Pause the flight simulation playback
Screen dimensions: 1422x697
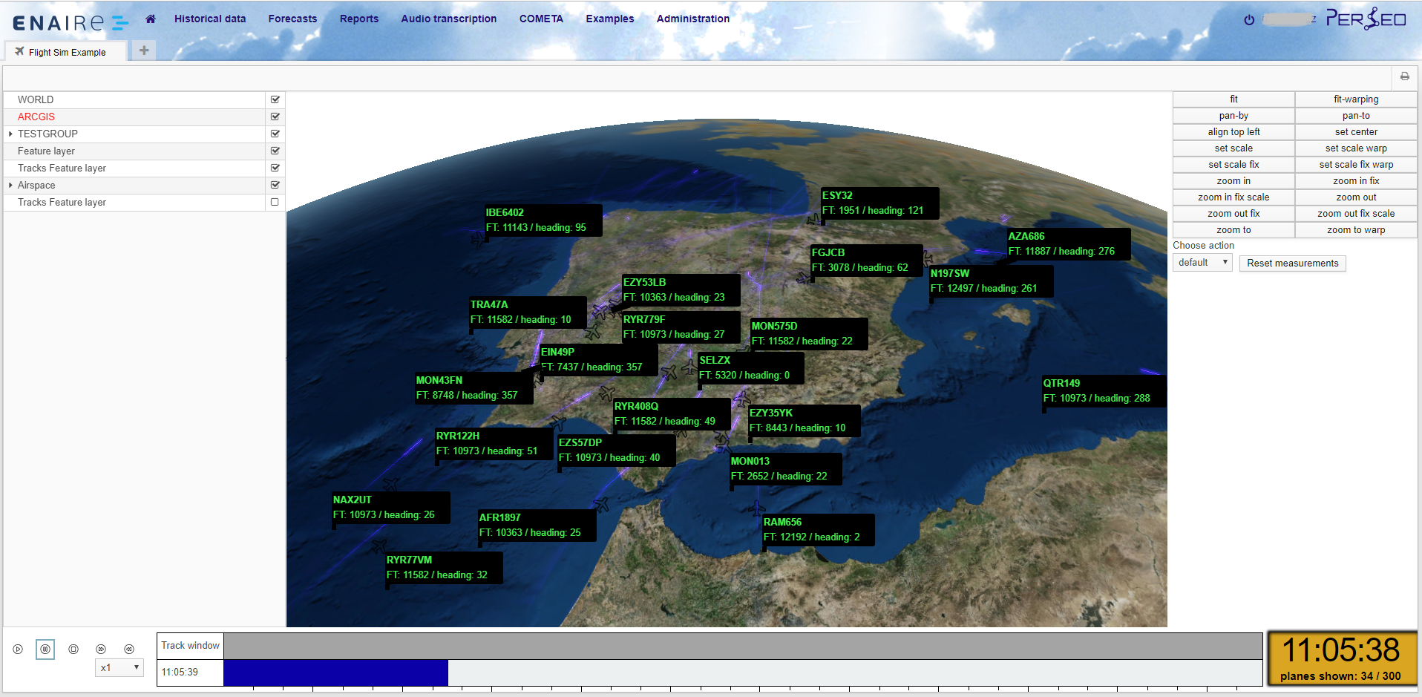[x=45, y=649]
